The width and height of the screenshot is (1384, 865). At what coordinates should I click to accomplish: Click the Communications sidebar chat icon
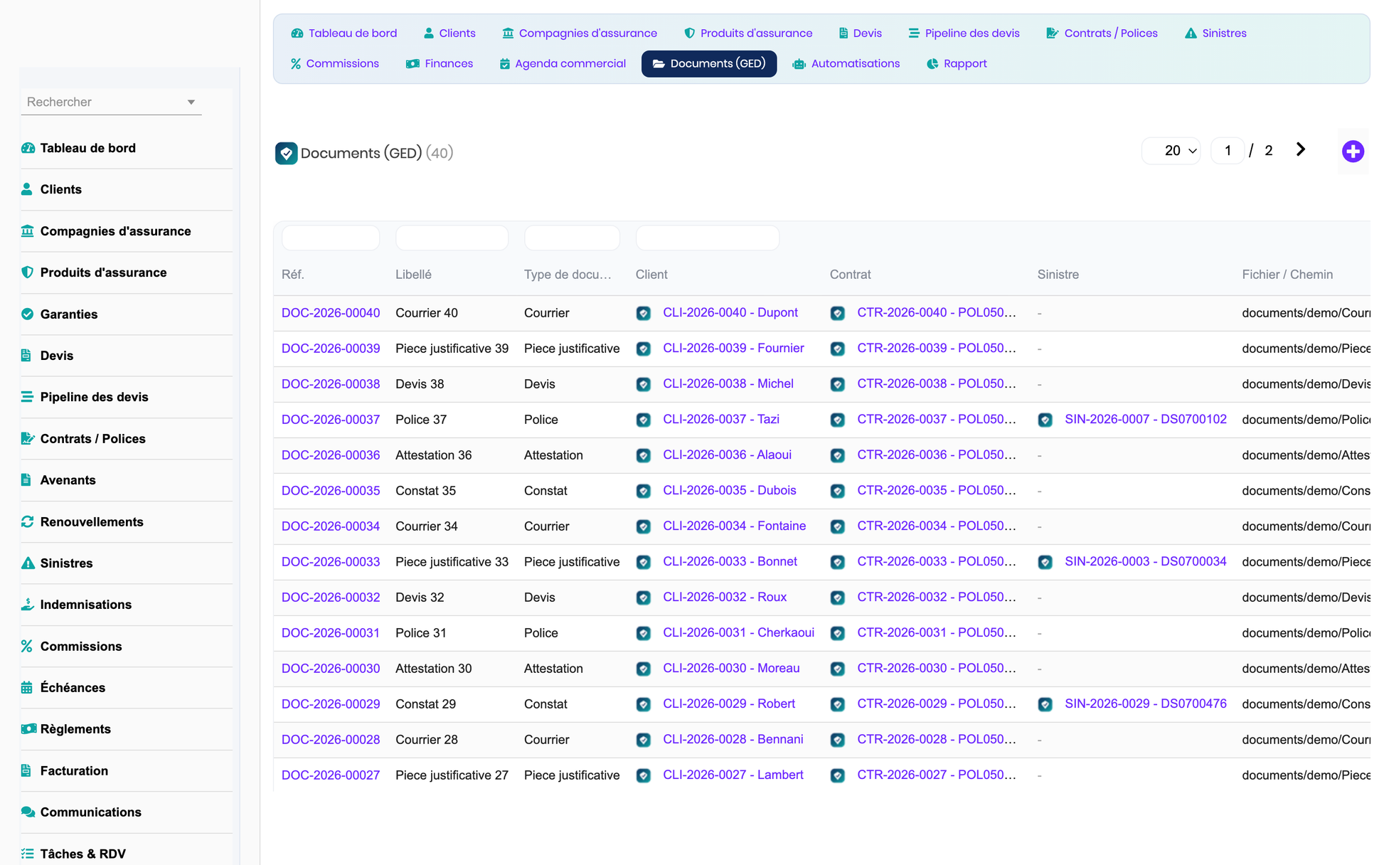pyautogui.click(x=28, y=812)
